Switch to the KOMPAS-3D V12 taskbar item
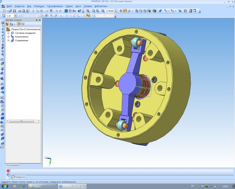 click(x=72, y=186)
